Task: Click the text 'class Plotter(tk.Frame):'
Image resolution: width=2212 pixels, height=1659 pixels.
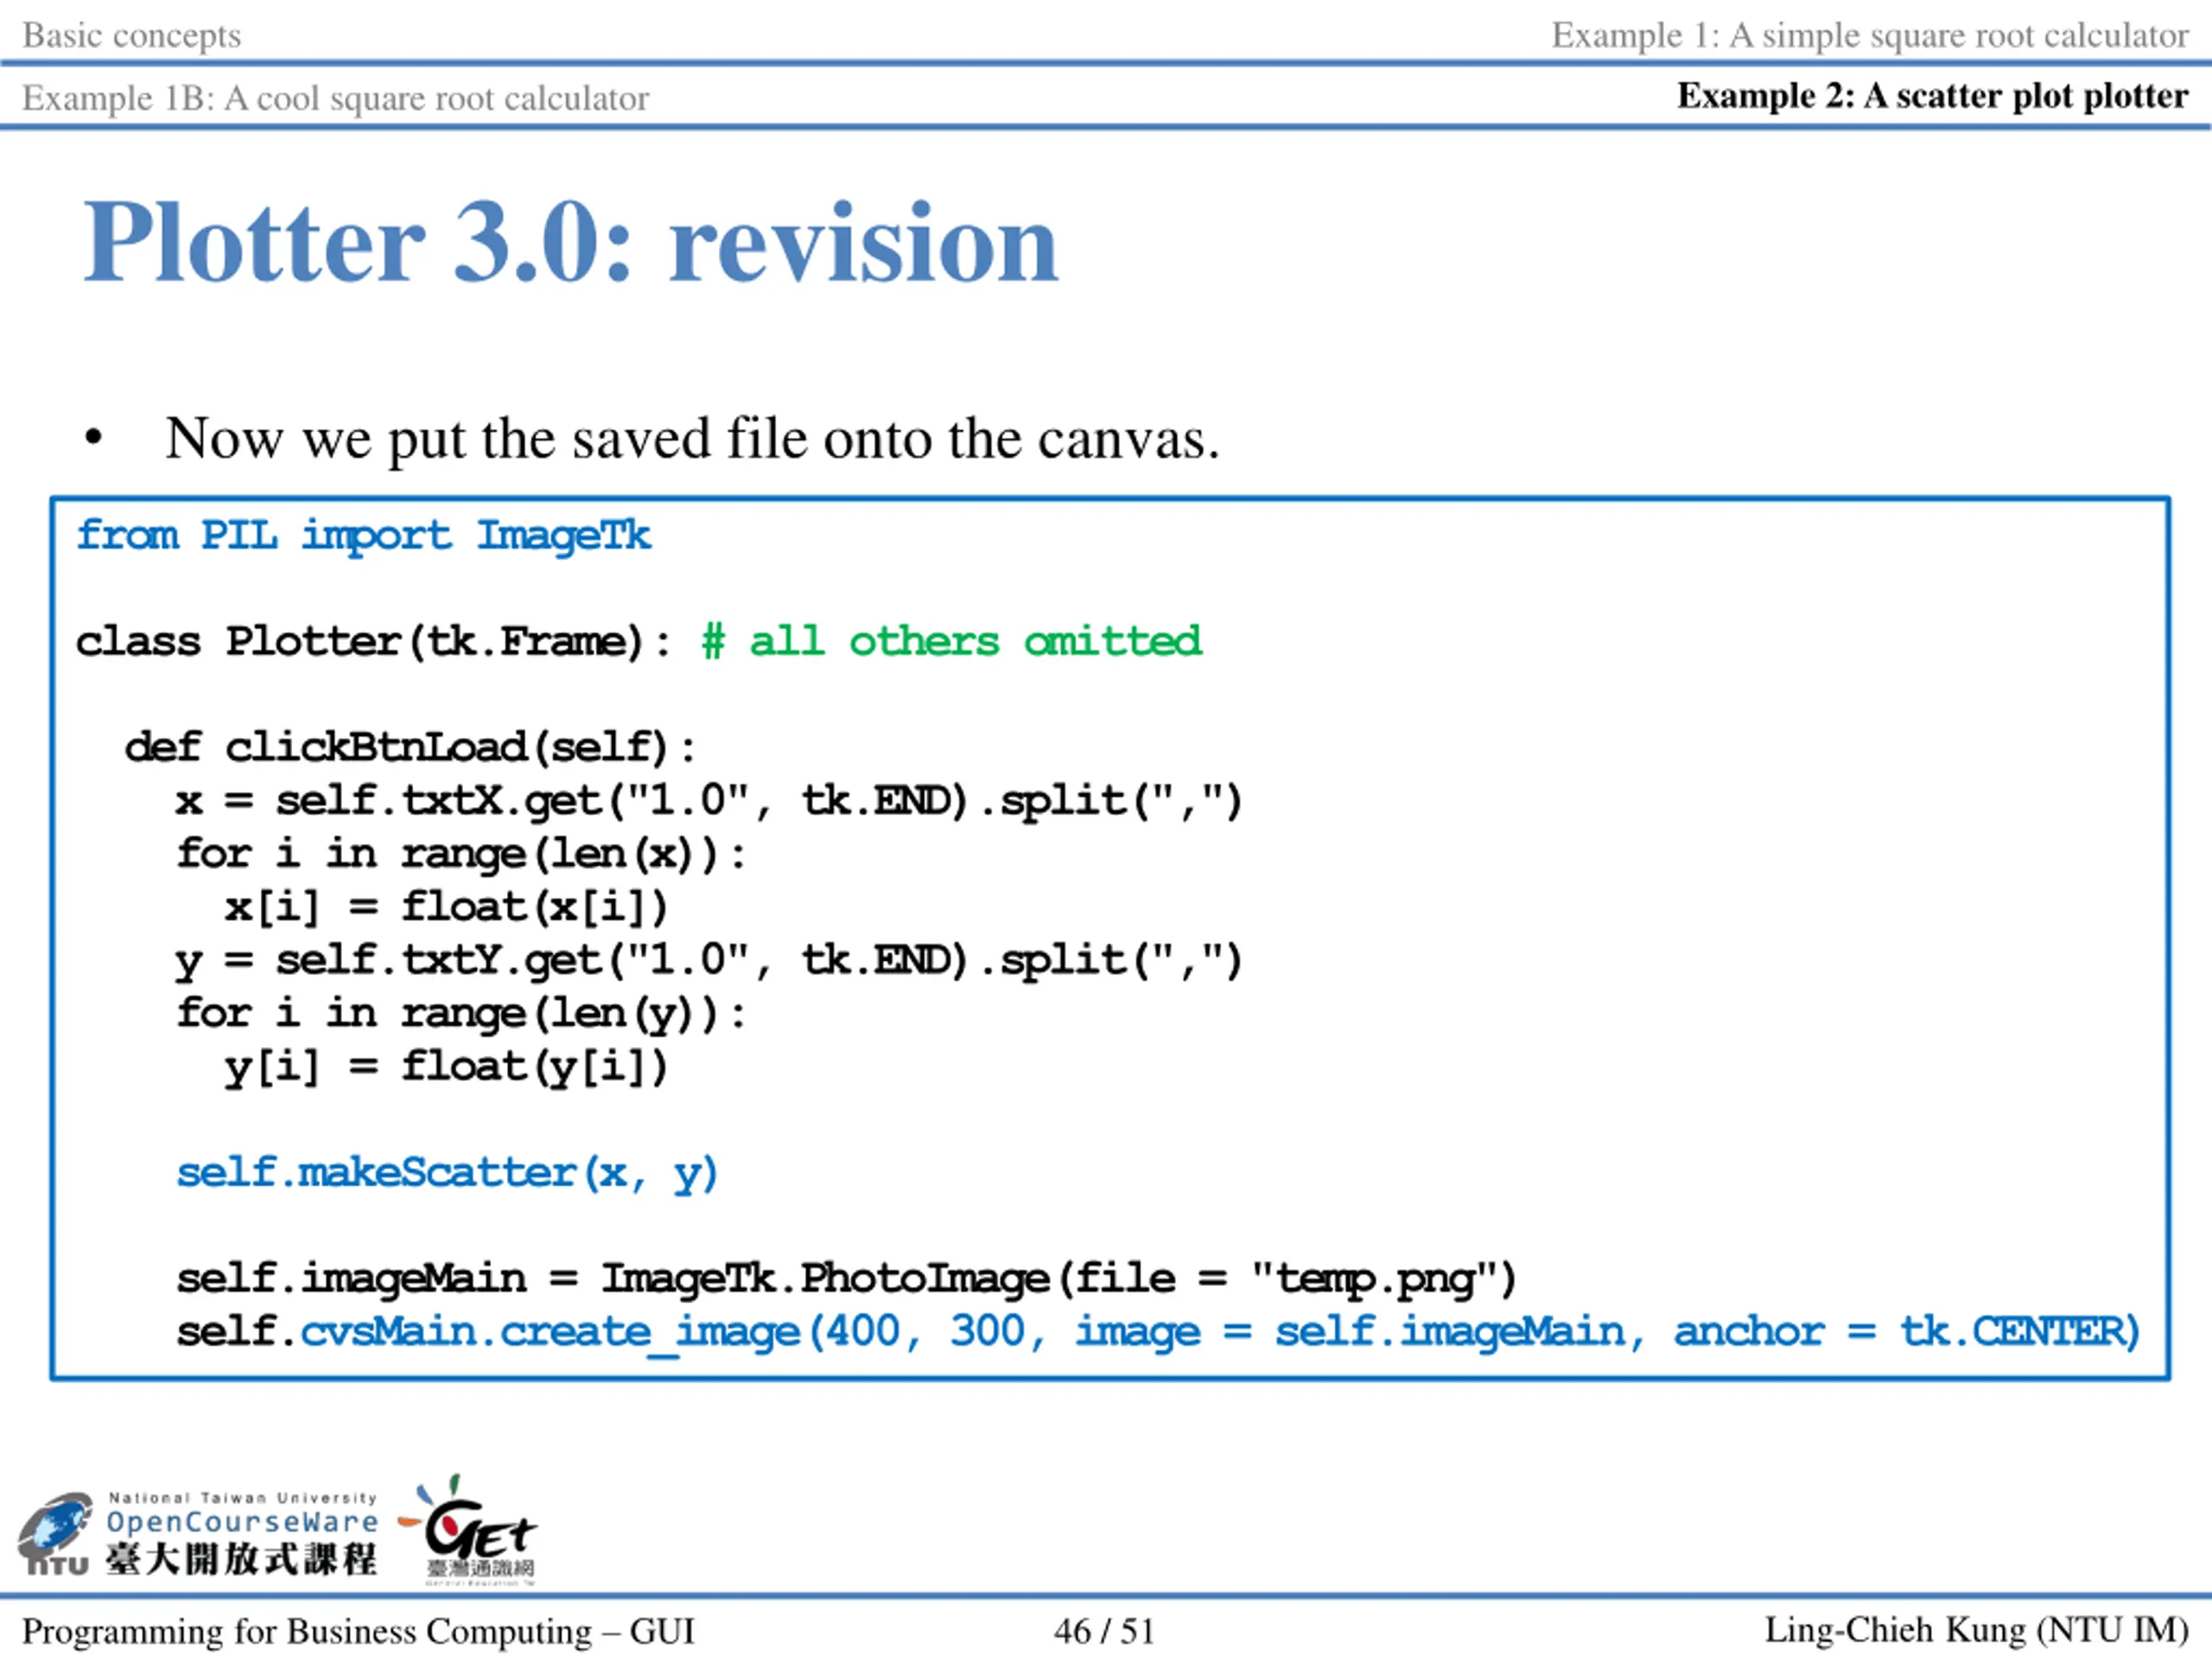Action: 372,642
